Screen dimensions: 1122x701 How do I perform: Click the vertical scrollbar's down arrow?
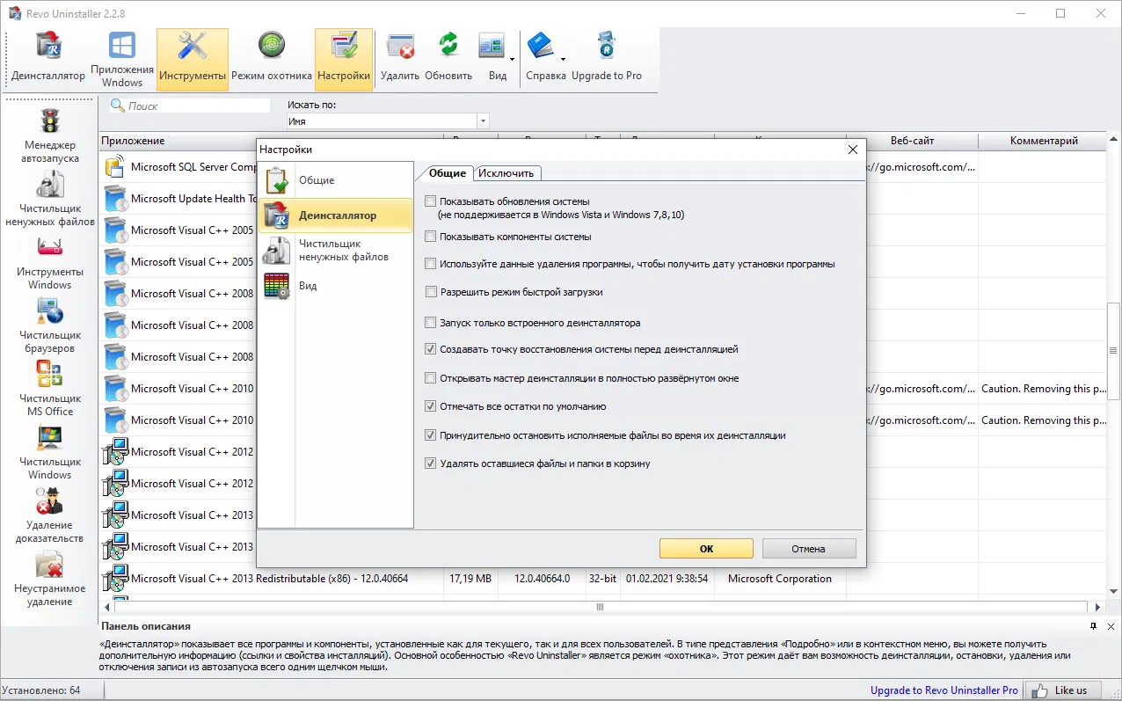click(x=1114, y=591)
